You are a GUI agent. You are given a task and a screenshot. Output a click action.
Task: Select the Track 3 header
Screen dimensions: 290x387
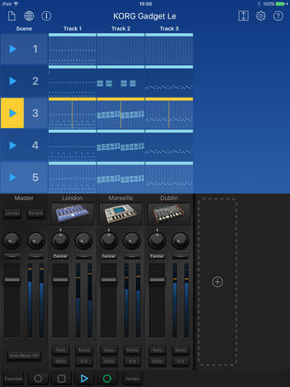[x=169, y=28]
